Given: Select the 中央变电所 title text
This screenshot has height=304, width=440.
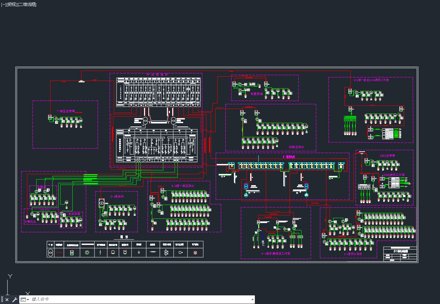Looking at the screenshot, I should [157, 75].
